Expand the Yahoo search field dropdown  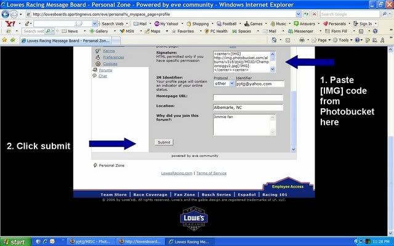click(94, 24)
